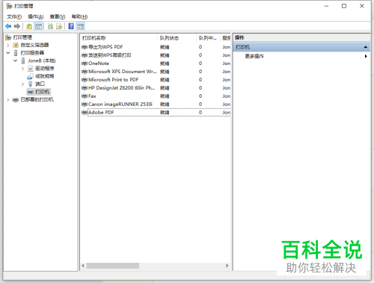The width and height of the screenshot is (374, 283).
Task: Collapse the 打印机 actions section header
Action: coord(301,47)
